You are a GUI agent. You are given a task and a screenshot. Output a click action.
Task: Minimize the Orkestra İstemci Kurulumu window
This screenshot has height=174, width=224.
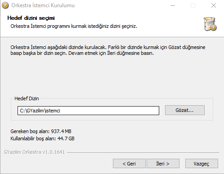pyautogui.click(x=173, y=5)
